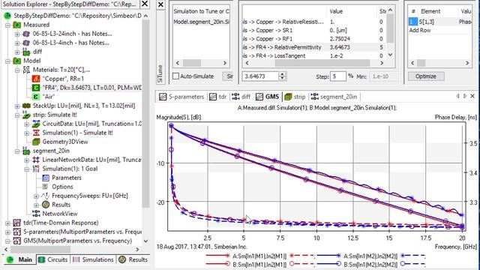Open the Results bottom tab

[x=133, y=259]
